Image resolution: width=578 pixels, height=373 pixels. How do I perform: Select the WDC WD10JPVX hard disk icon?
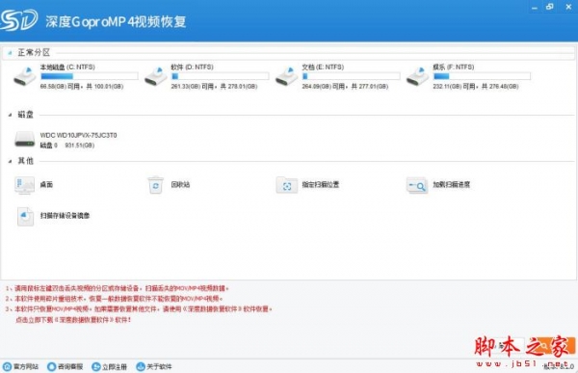[x=25, y=140]
